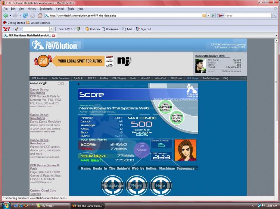Expand the Mail dropdown arrow
This screenshot has height=209, width=280.
pyautogui.click(x=134, y=29)
